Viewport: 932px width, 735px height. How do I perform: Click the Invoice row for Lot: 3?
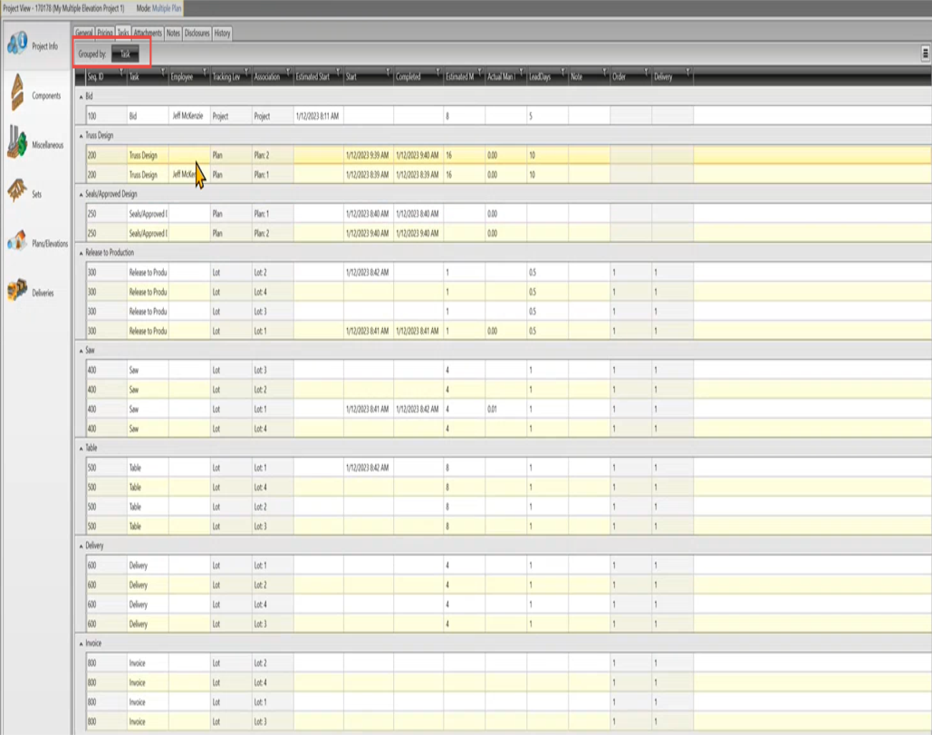click(x=508, y=721)
